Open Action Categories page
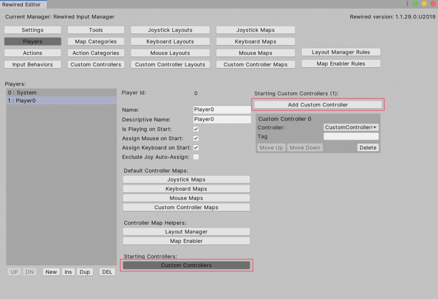This screenshot has width=438, height=299. click(96, 53)
